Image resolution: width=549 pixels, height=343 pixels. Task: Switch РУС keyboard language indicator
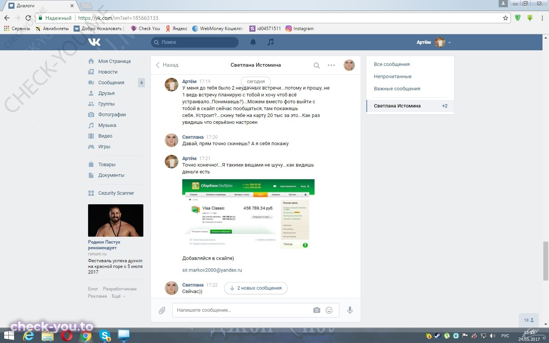(505, 336)
